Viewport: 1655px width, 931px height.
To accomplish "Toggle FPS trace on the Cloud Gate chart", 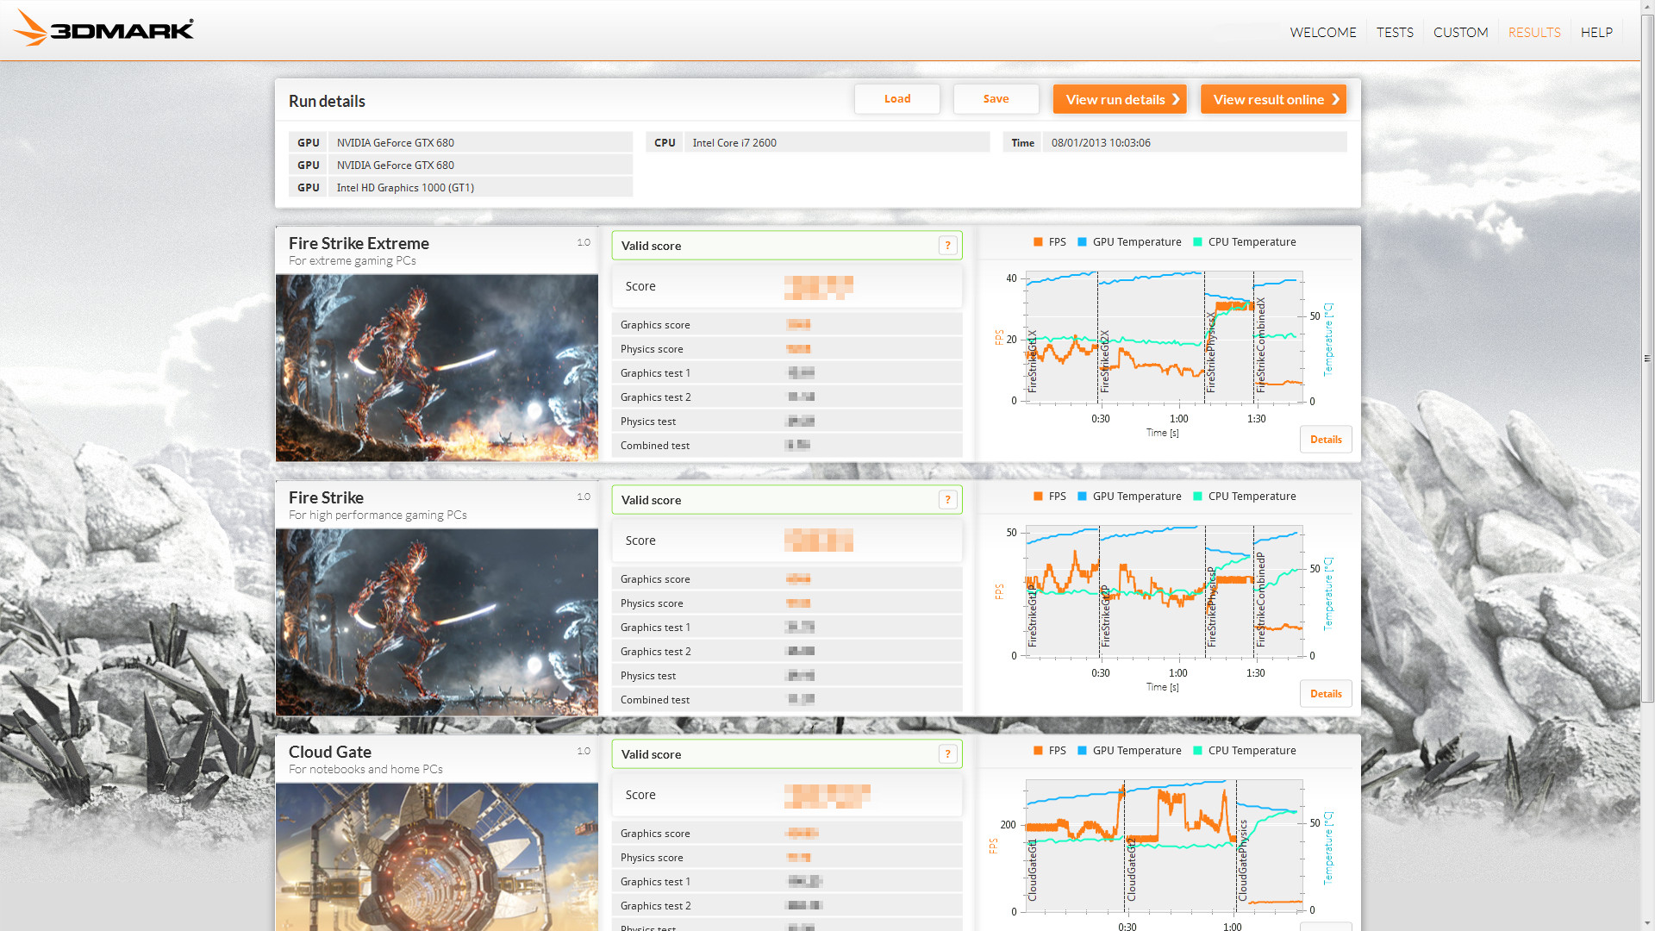I will [x=1038, y=750].
